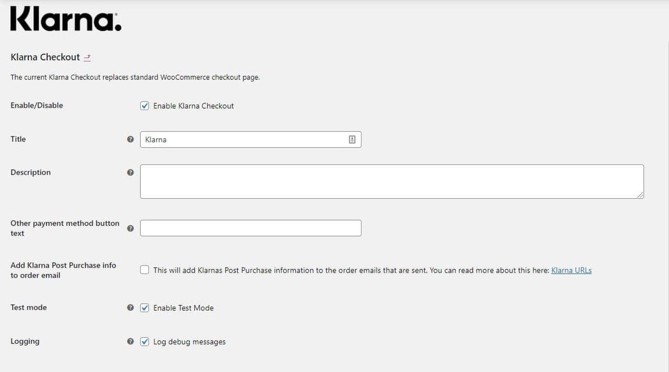Click the Description box resize handle
669x372 pixels.
640,194
